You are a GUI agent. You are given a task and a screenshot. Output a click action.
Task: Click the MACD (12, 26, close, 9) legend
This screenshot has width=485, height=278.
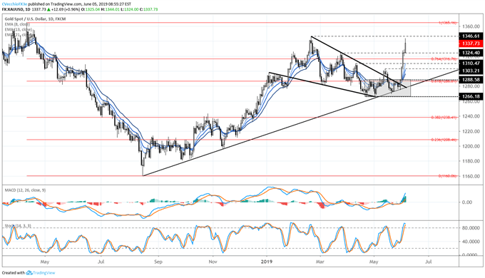[x=25, y=190]
